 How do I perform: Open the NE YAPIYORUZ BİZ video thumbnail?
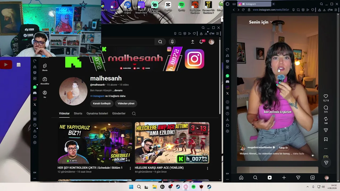pyautogui.click(x=95, y=143)
